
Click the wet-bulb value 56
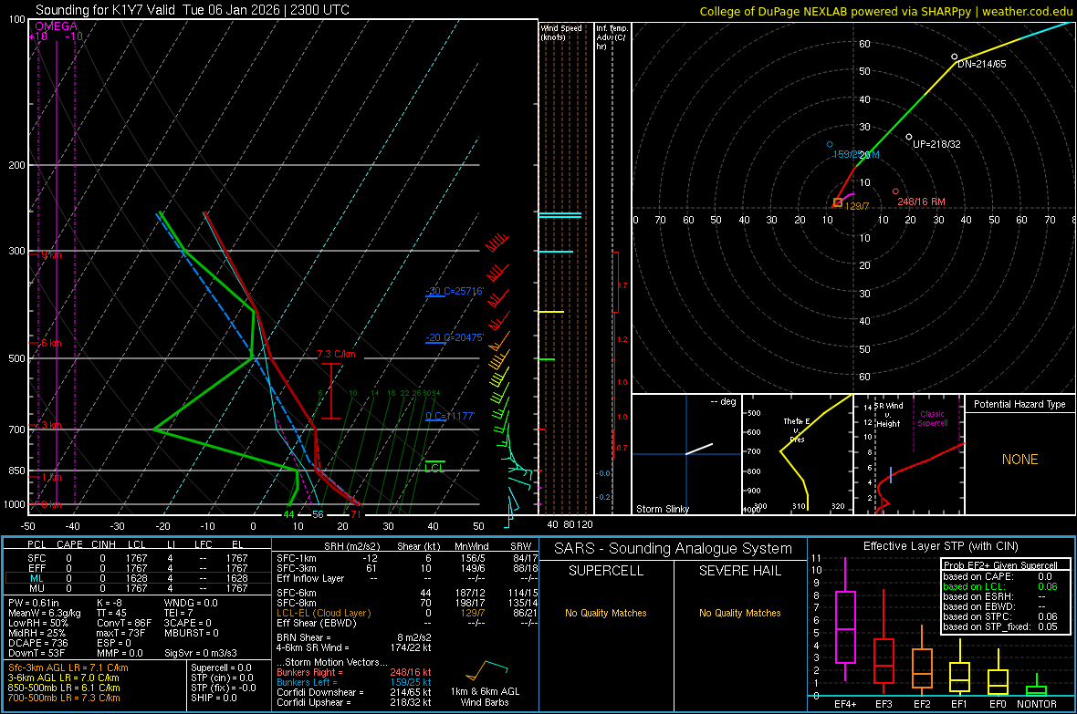tap(318, 514)
